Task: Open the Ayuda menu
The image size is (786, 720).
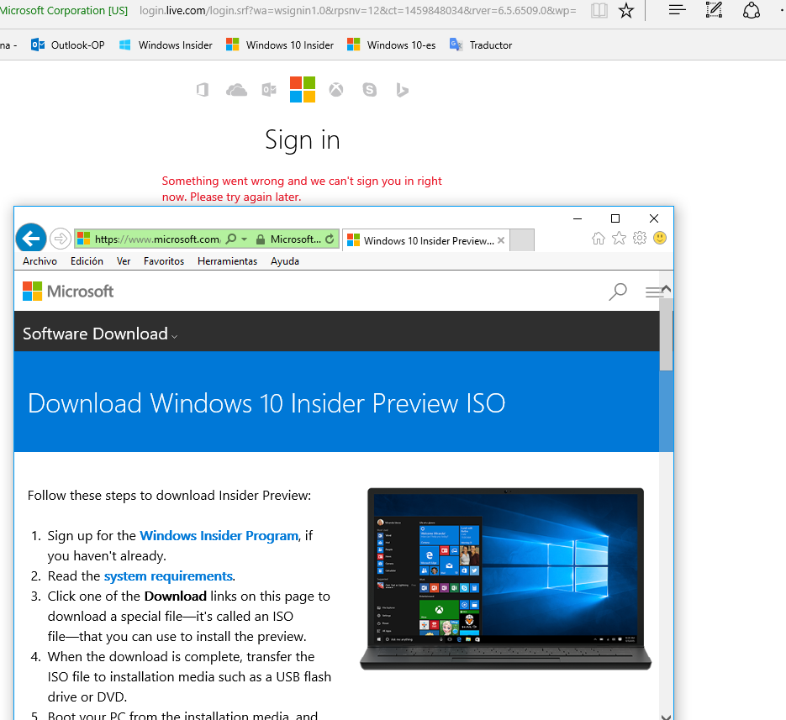Action: pyautogui.click(x=285, y=261)
